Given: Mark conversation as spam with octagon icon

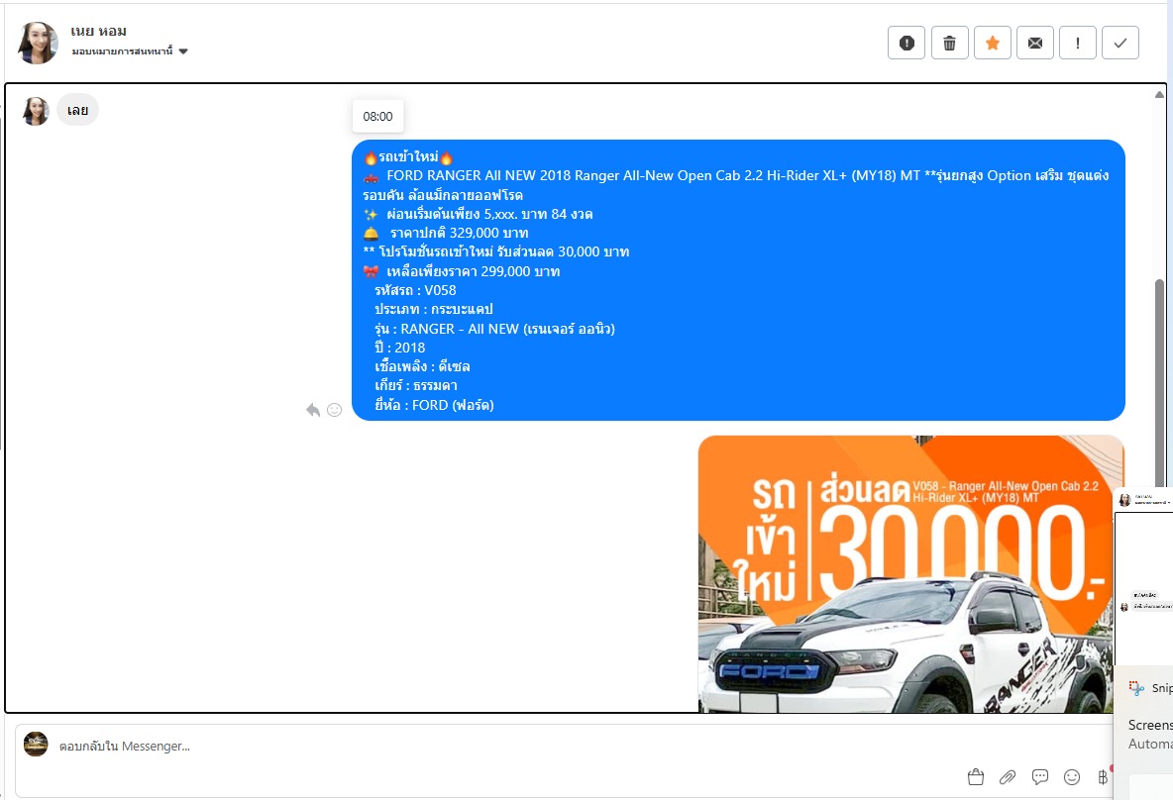Looking at the screenshot, I should click(x=906, y=43).
